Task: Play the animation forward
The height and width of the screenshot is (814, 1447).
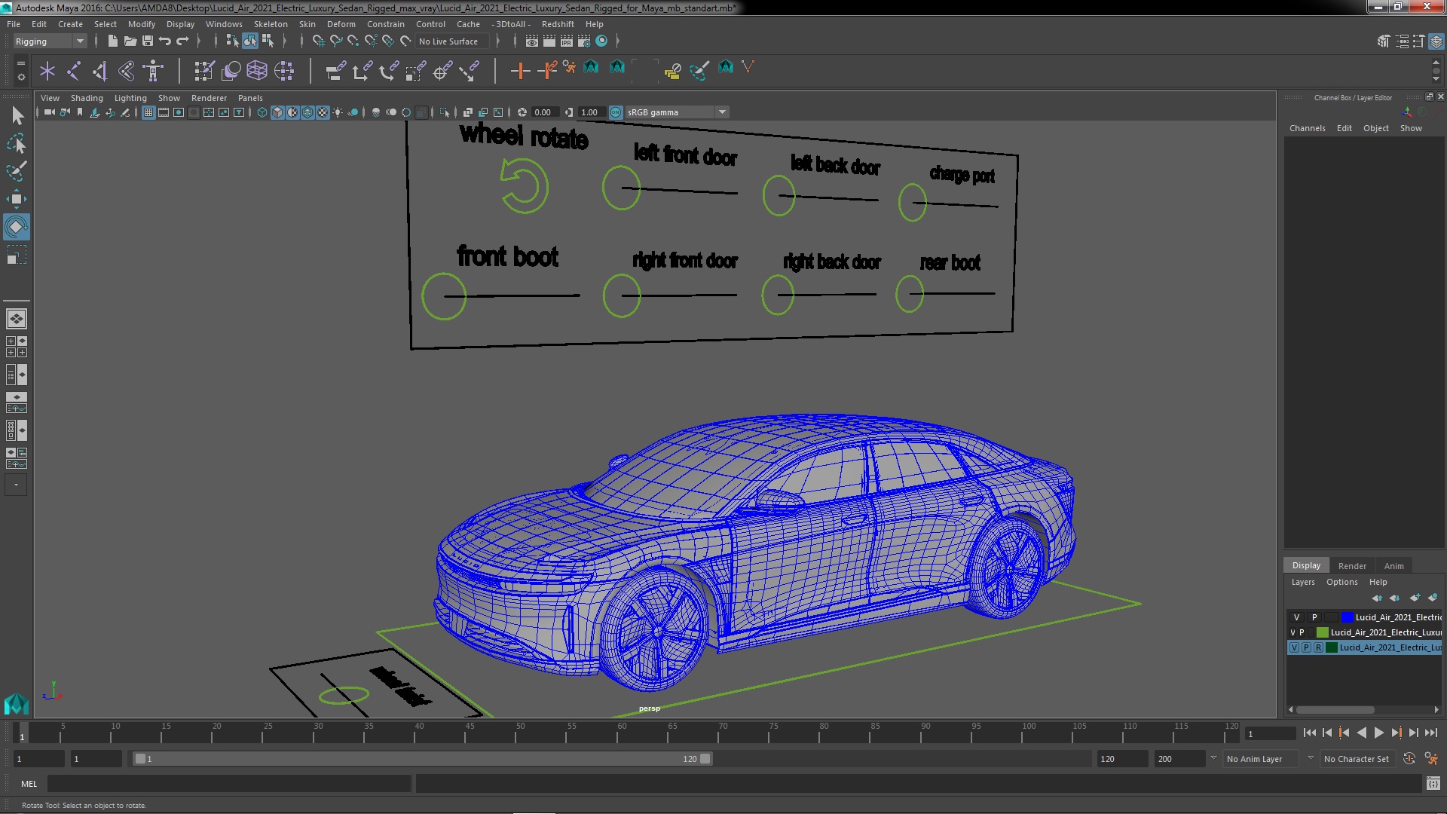Action: pyautogui.click(x=1378, y=733)
